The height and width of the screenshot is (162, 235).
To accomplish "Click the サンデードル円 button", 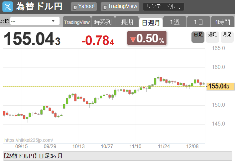I will [x=164, y=7].
